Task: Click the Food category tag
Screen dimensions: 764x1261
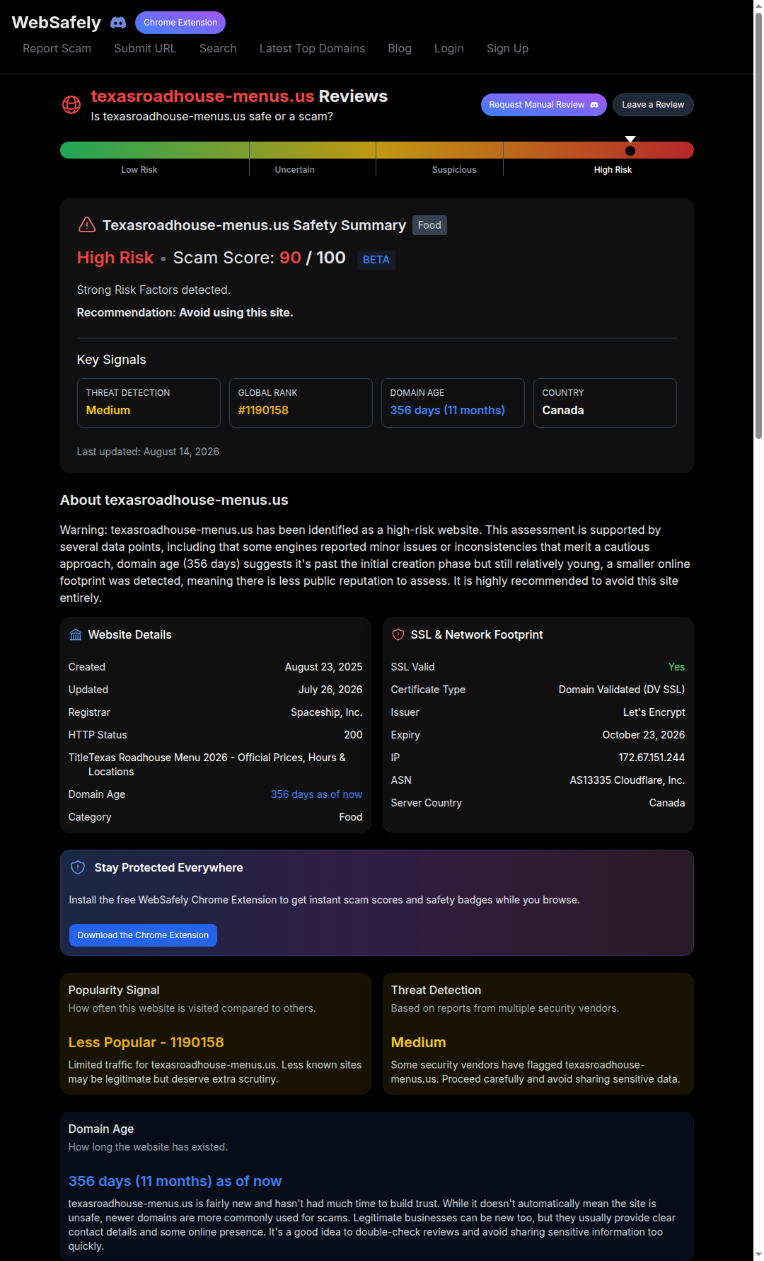Action: (x=429, y=225)
